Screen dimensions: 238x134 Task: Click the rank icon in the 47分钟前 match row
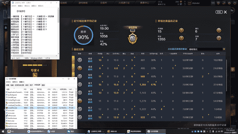click(x=80, y=93)
